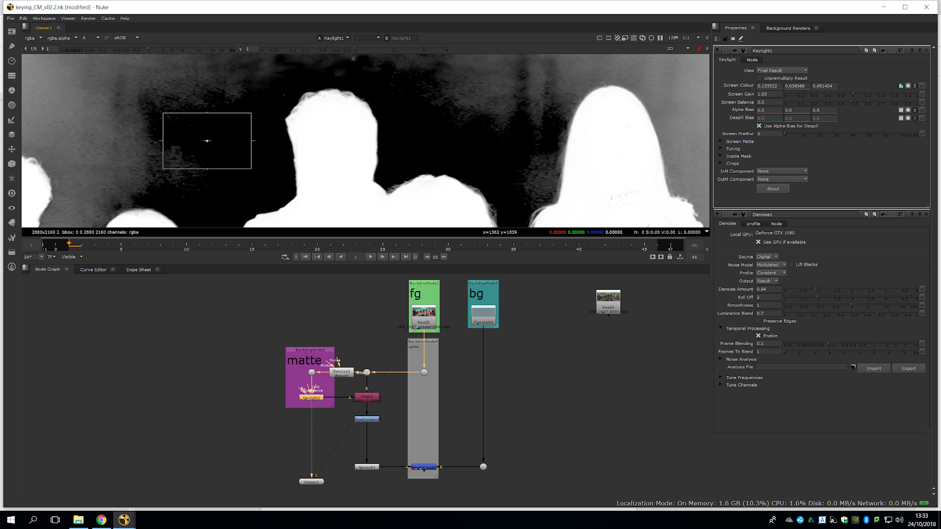Click the About button in Keylight1
Viewport: 941px width, 529px height.
point(773,189)
